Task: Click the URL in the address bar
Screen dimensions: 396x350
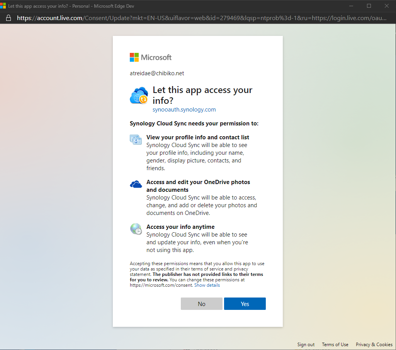Action: (202, 18)
